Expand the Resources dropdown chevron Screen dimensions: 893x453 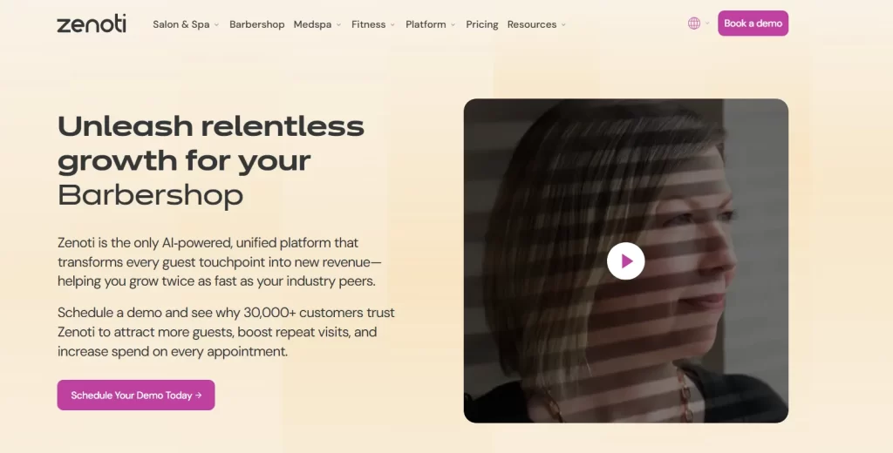(x=563, y=25)
